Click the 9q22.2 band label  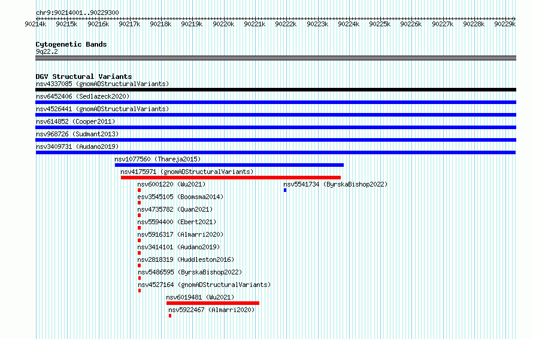click(x=47, y=51)
